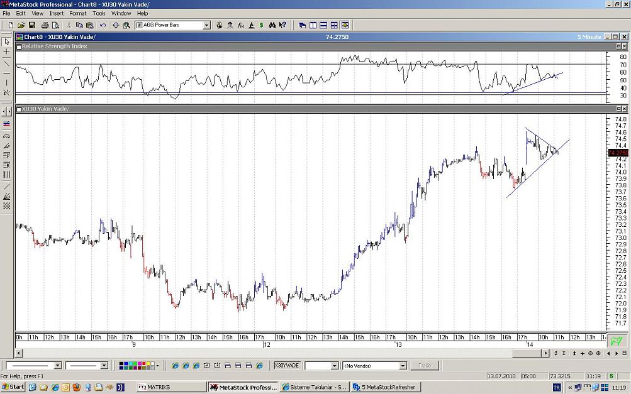Open the Tools menu
Image resolution: width=631 pixels, height=394 pixels.
pyautogui.click(x=99, y=13)
